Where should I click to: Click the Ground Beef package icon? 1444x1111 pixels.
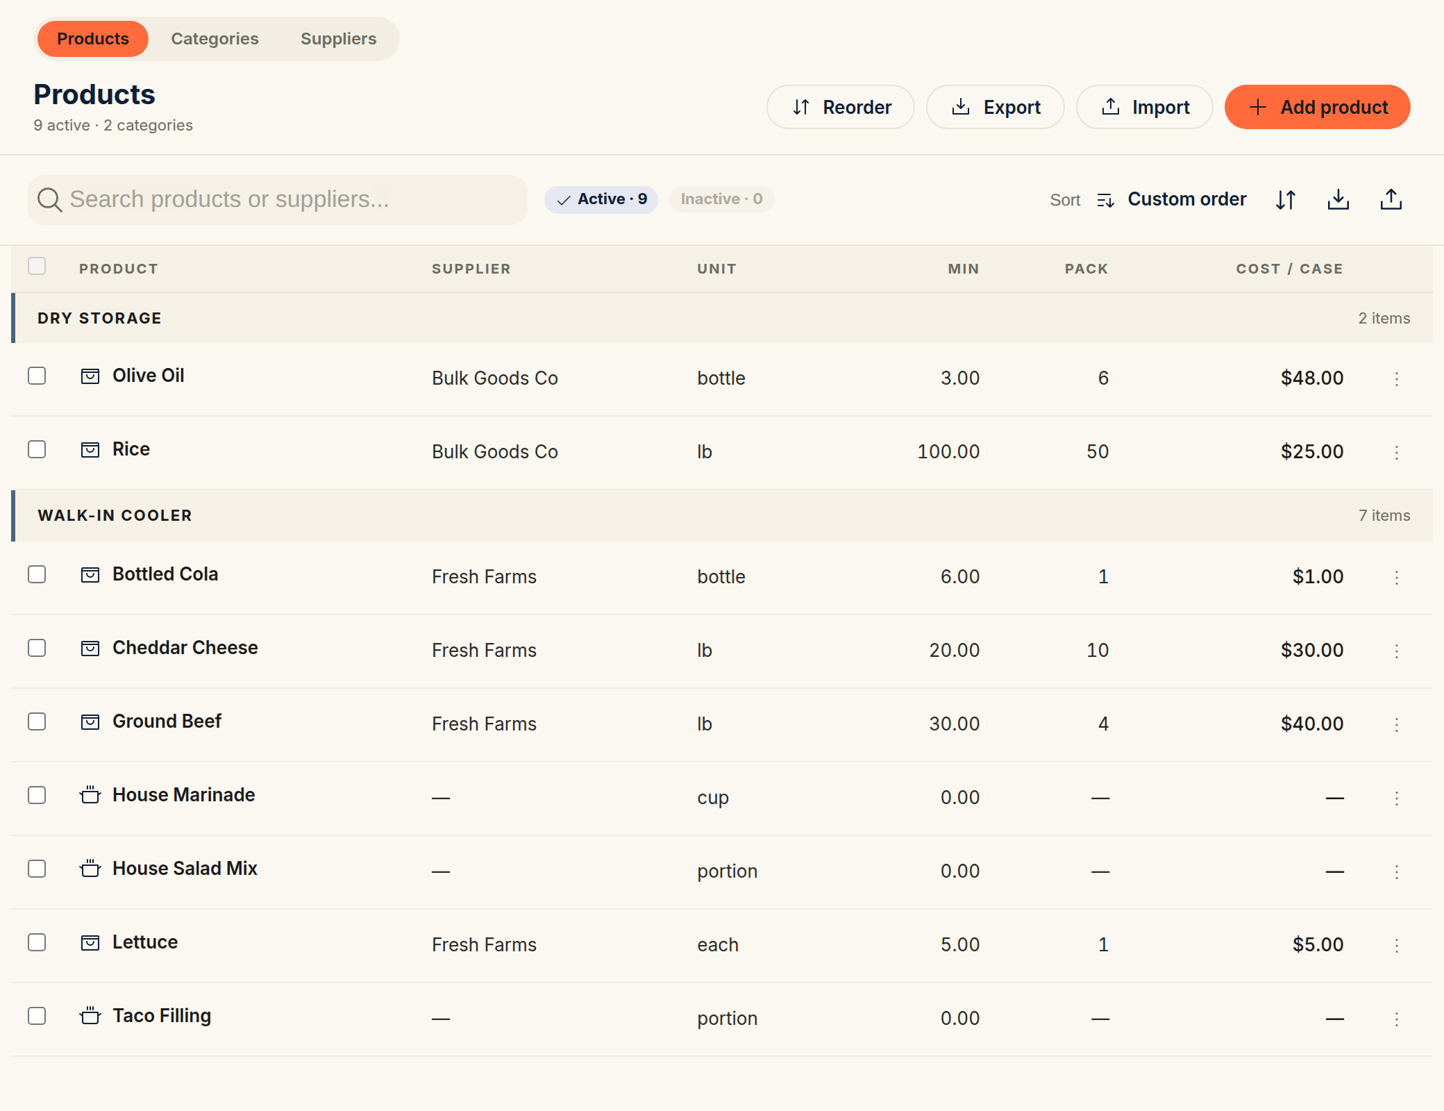pos(90,721)
